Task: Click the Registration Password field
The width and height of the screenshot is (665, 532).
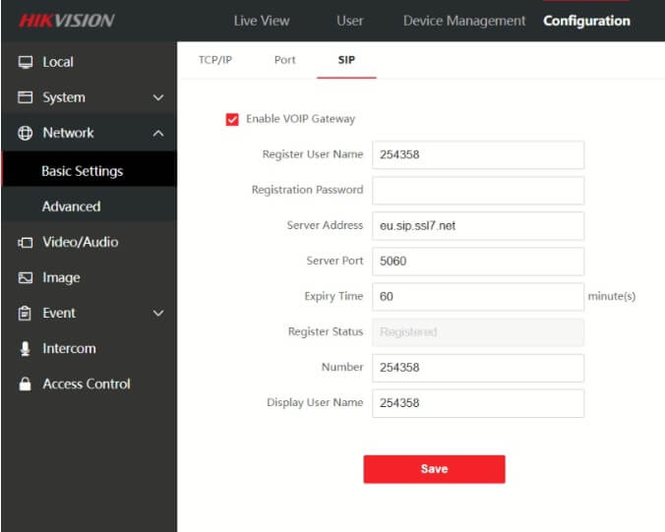Action: click(478, 190)
